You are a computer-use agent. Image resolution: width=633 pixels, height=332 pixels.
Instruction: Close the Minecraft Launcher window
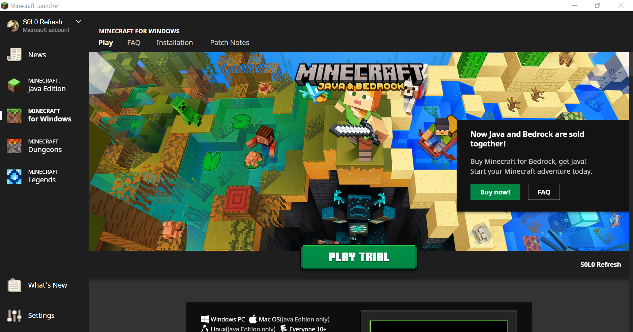pyautogui.click(x=621, y=6)
